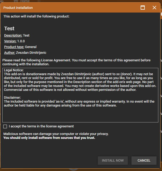Click the Legal Notice heading text

pyautogui.click(x=14, y=70)
